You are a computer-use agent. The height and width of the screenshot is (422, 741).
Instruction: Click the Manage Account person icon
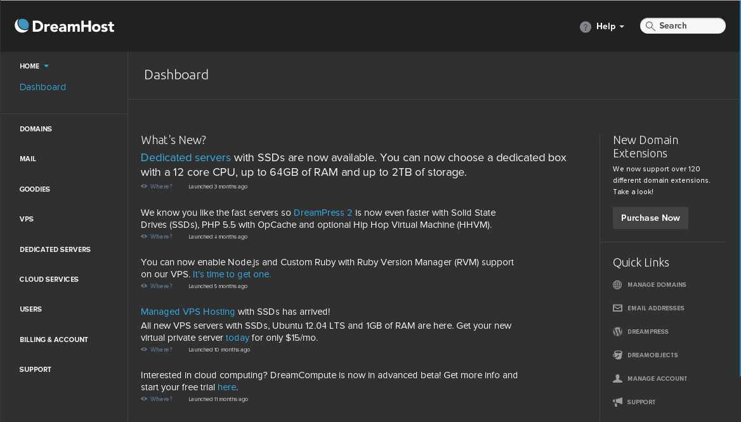click(617, 378)
